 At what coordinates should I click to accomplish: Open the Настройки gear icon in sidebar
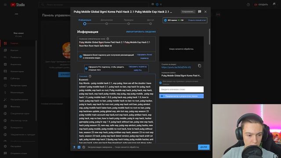pyautogui.click(x=5, y=146)
